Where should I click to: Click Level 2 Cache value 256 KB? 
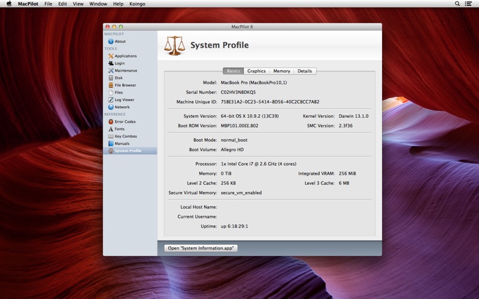228,183
